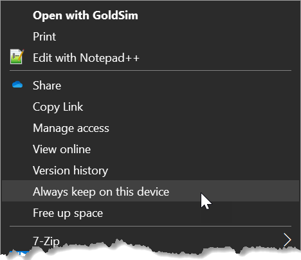Click the Notepad++ notebook icon
301x260 pixels.
tap(17, 57)
